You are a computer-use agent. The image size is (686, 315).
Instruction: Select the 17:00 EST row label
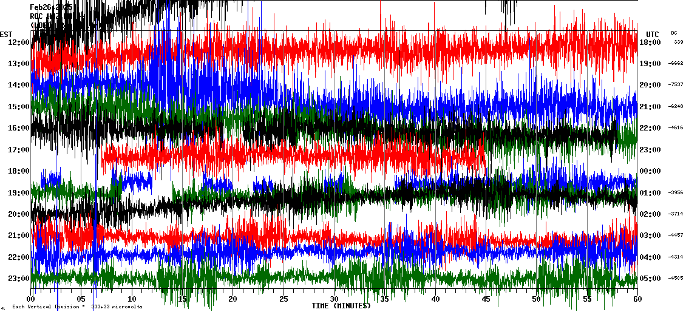pyautogui.click(x=19, y=150)
